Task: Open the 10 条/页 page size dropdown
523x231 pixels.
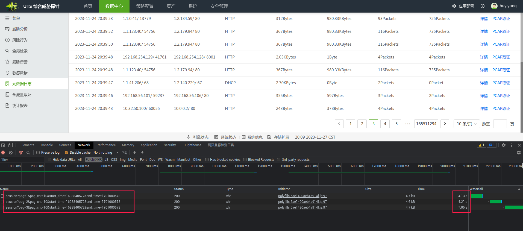Action: coord(467,124)
